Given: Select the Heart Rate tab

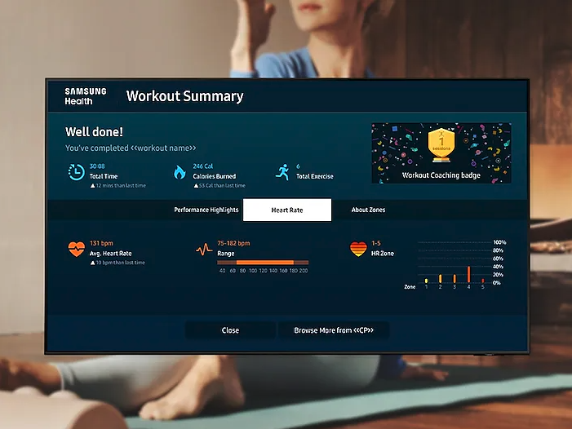Looking at the screenshot, I should pos(287,210).
